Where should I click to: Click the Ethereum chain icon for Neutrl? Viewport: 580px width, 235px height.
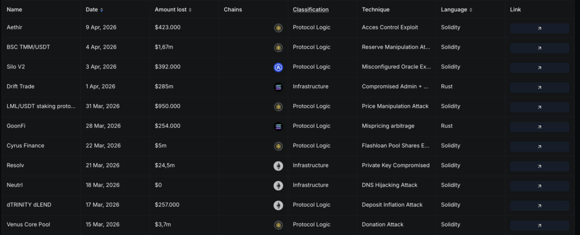tap(278, 185)
